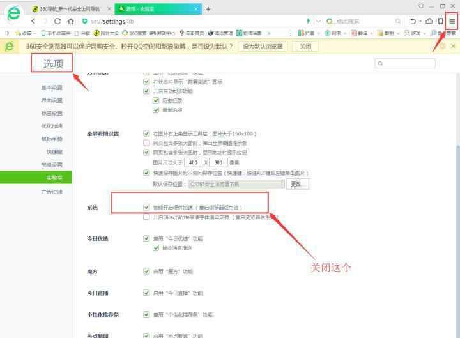Expand the undo-close dropdown arrow
460x338 pixels.
tap(420, 22)
